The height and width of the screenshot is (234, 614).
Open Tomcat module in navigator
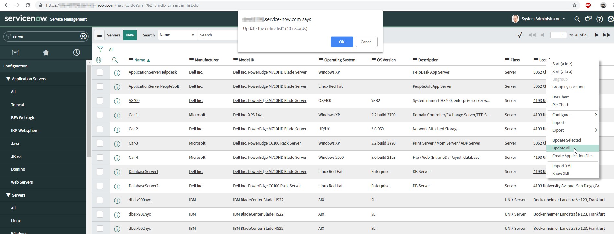point(17,105)
